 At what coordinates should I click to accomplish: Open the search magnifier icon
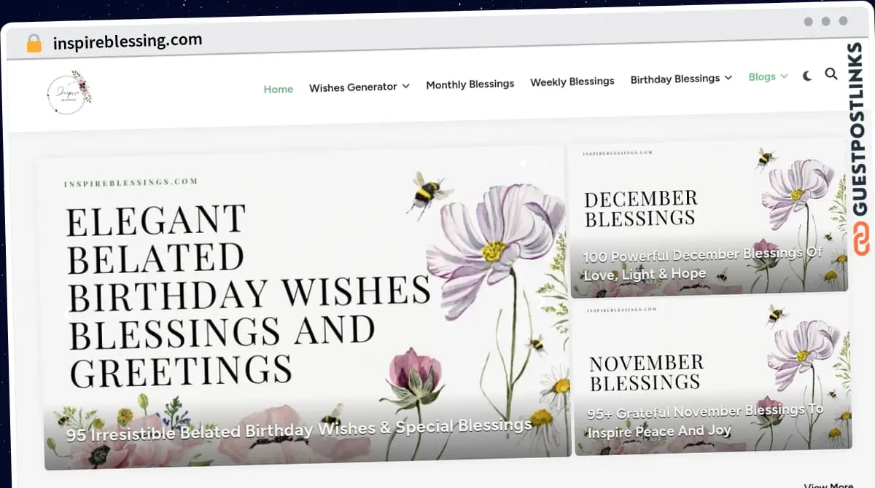pos(831,74)
